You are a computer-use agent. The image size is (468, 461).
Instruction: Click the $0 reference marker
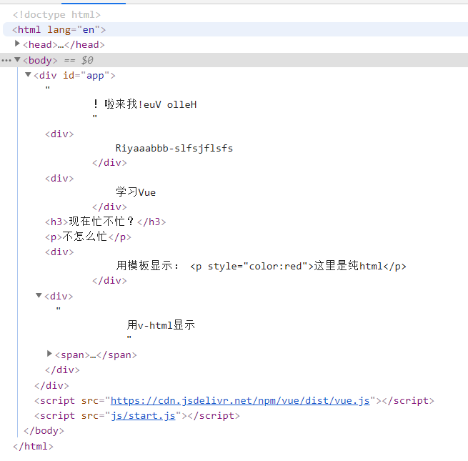tap(87, 60)
